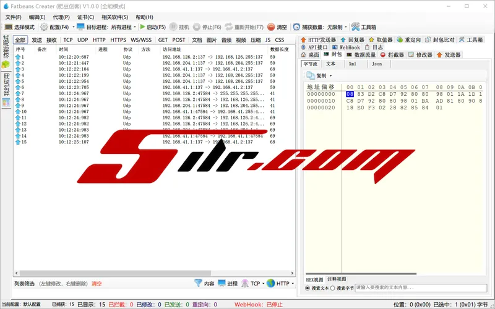Screen dimensions: 495x309
Task: Open the 重定向 tab
Action: [409, 40]
